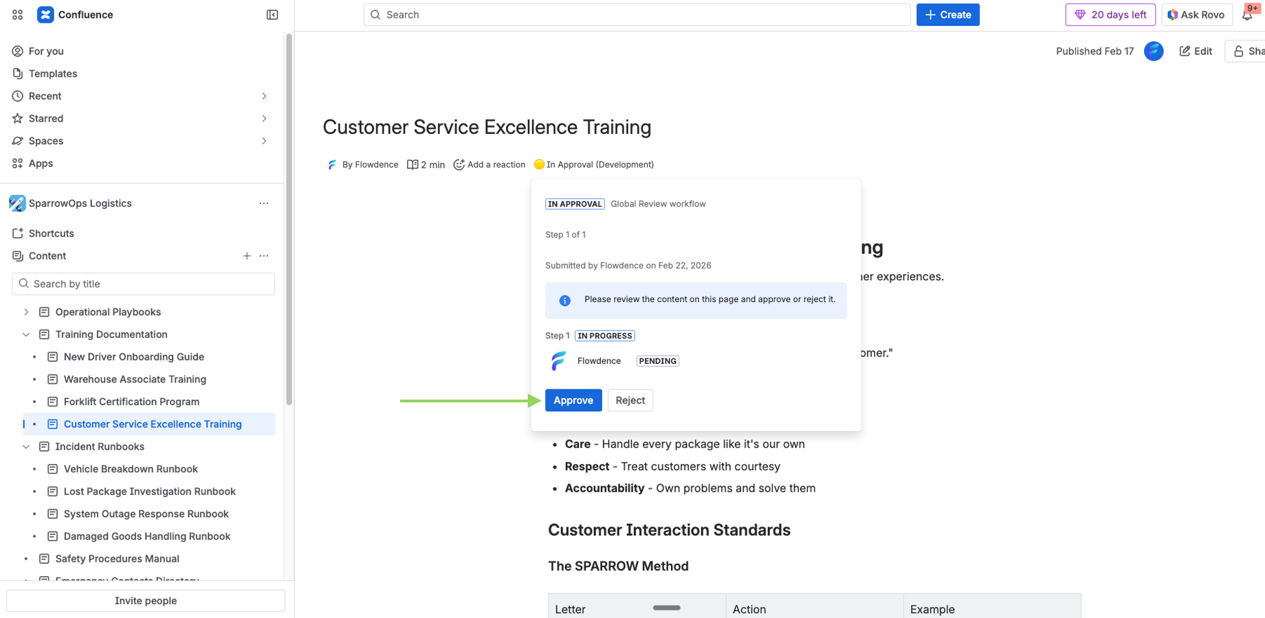Click the Search by title input field
Screen dimensions: 1265x618
[142, 284]
